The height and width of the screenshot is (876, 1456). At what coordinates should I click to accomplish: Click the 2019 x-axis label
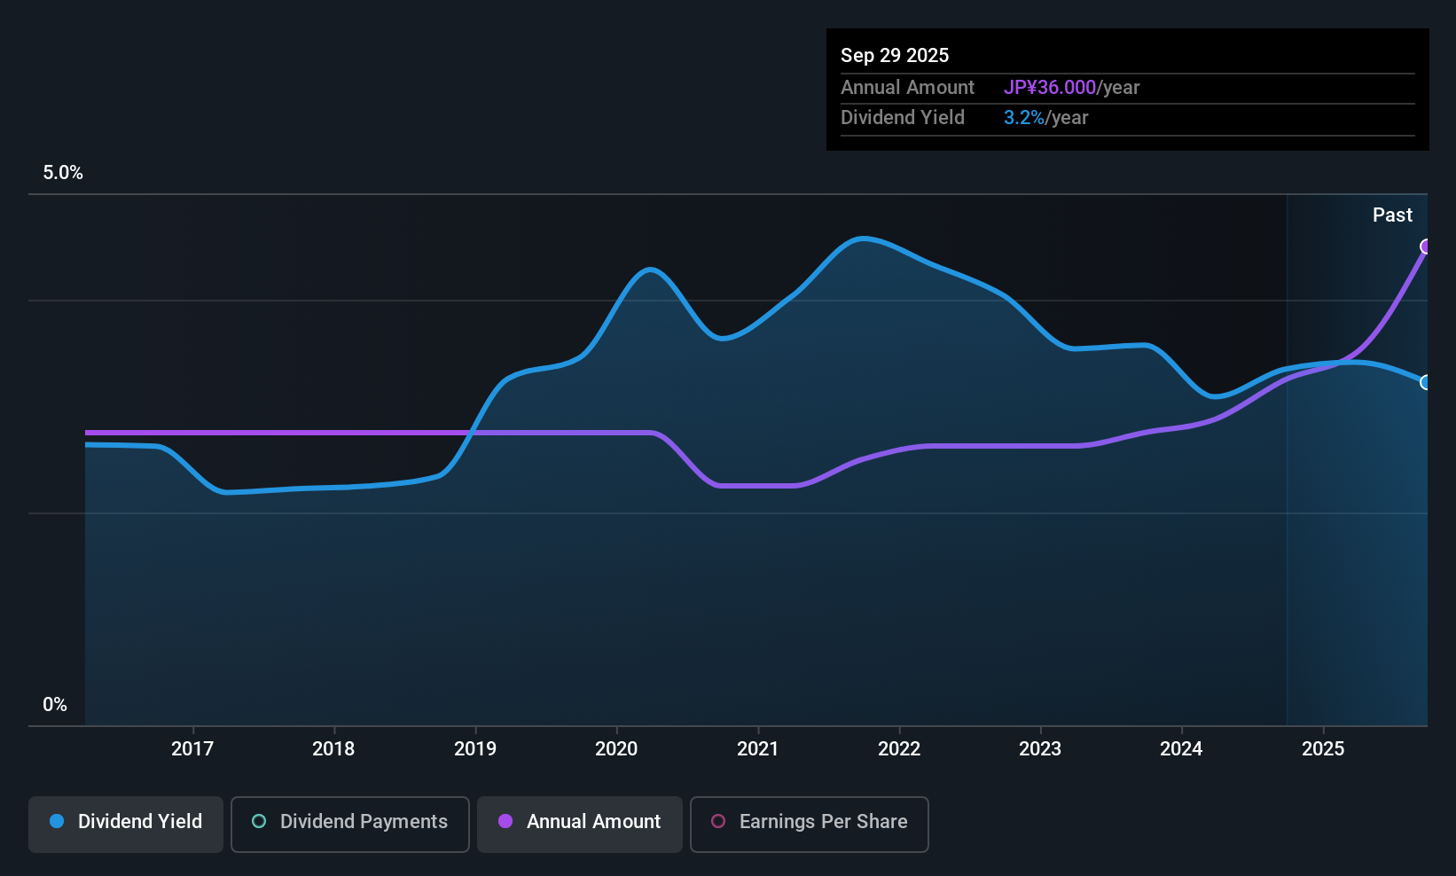point(475,749)
